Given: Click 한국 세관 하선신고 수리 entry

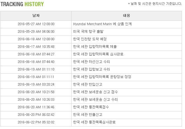Looking at the screenshot, I should coord(91,62).
